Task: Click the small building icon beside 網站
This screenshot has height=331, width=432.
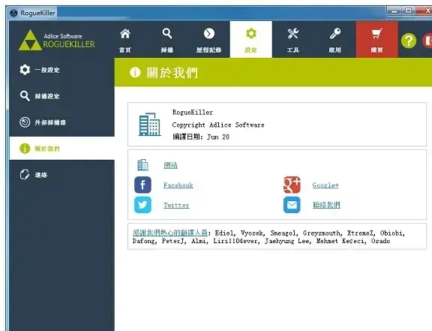Action: click(x=142, y=165)
